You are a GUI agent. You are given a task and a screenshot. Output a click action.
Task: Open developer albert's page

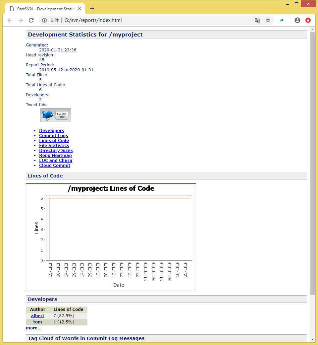37,315
